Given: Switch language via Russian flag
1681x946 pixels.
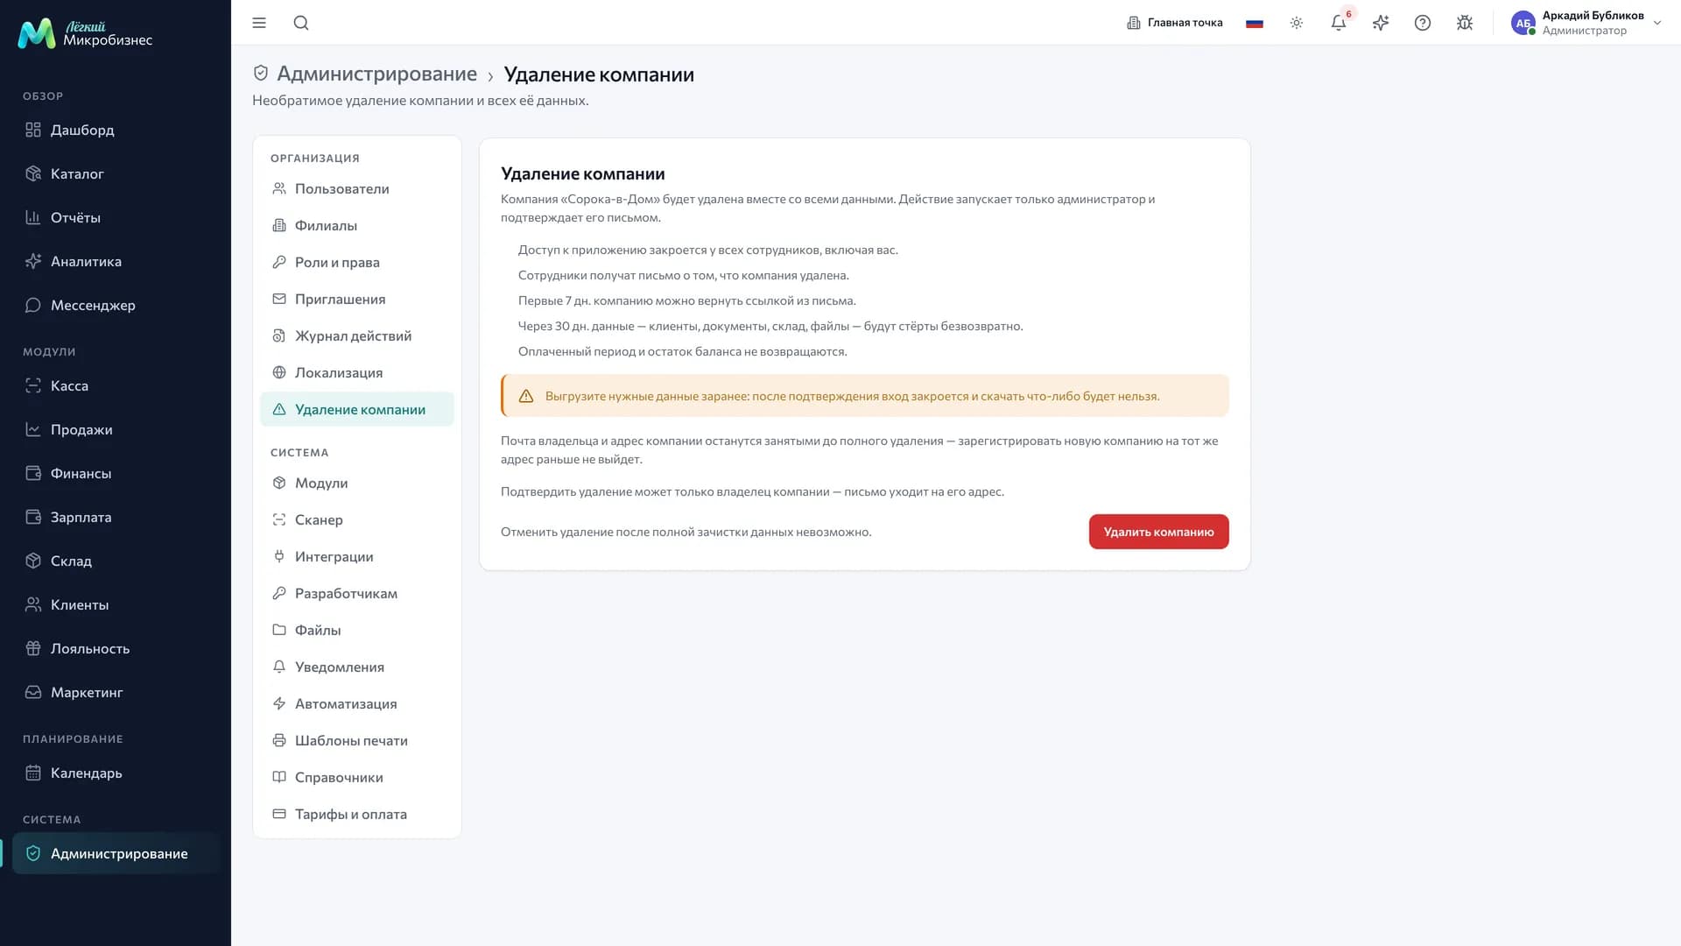Looking at the screenshot, I should click(1255, 23).
